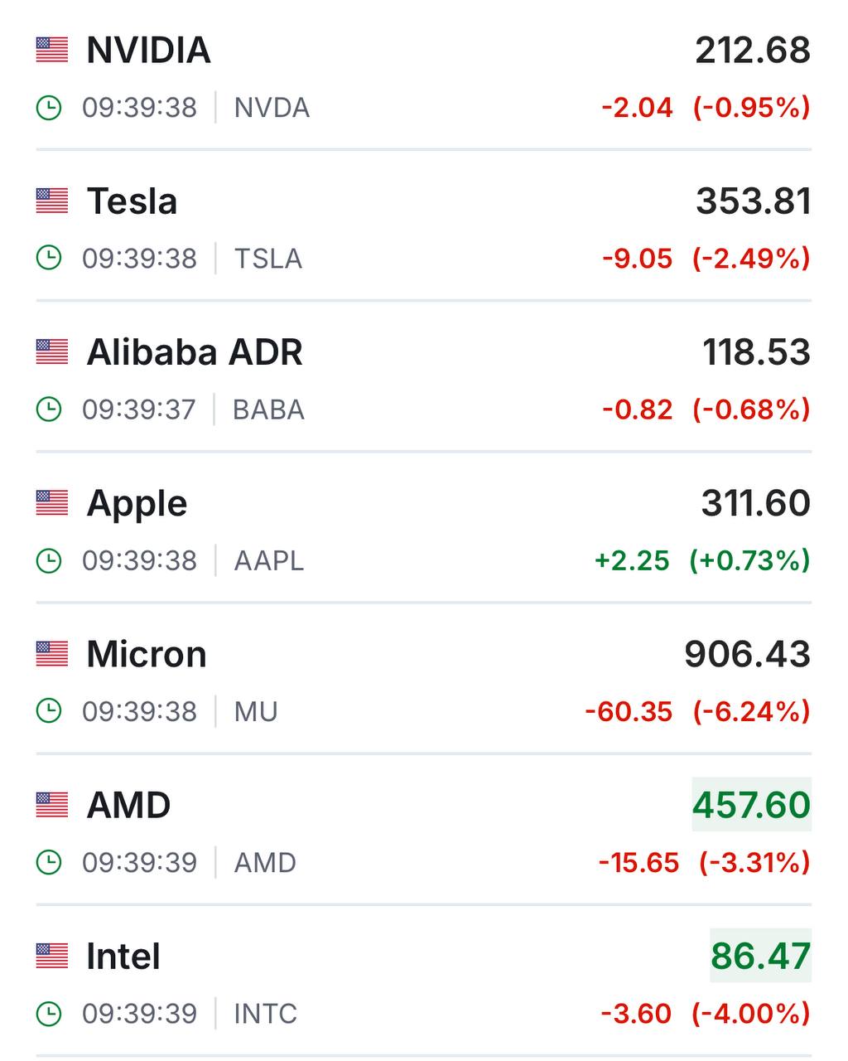Click Apple's +2.25 (+0.73%) change

click(702, 560)
